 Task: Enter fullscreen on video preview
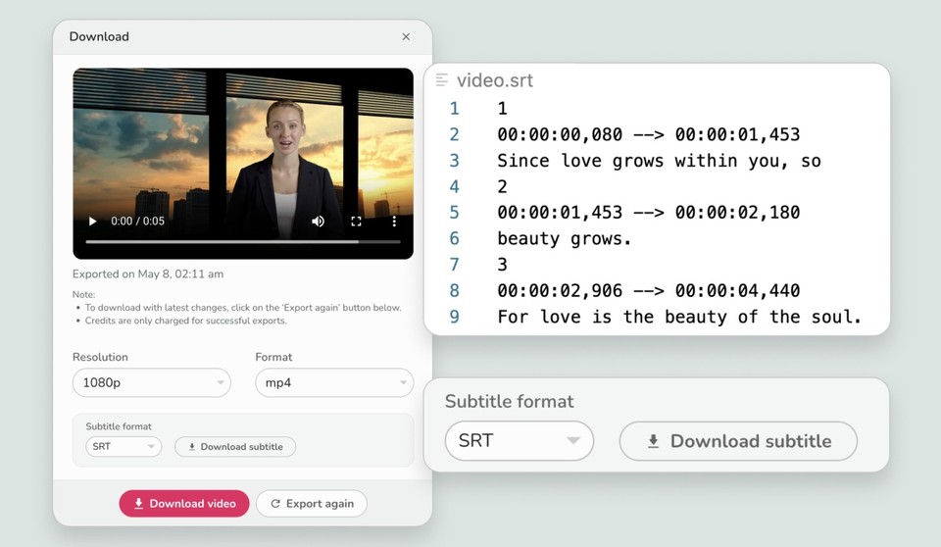click(x=356, y=221)
